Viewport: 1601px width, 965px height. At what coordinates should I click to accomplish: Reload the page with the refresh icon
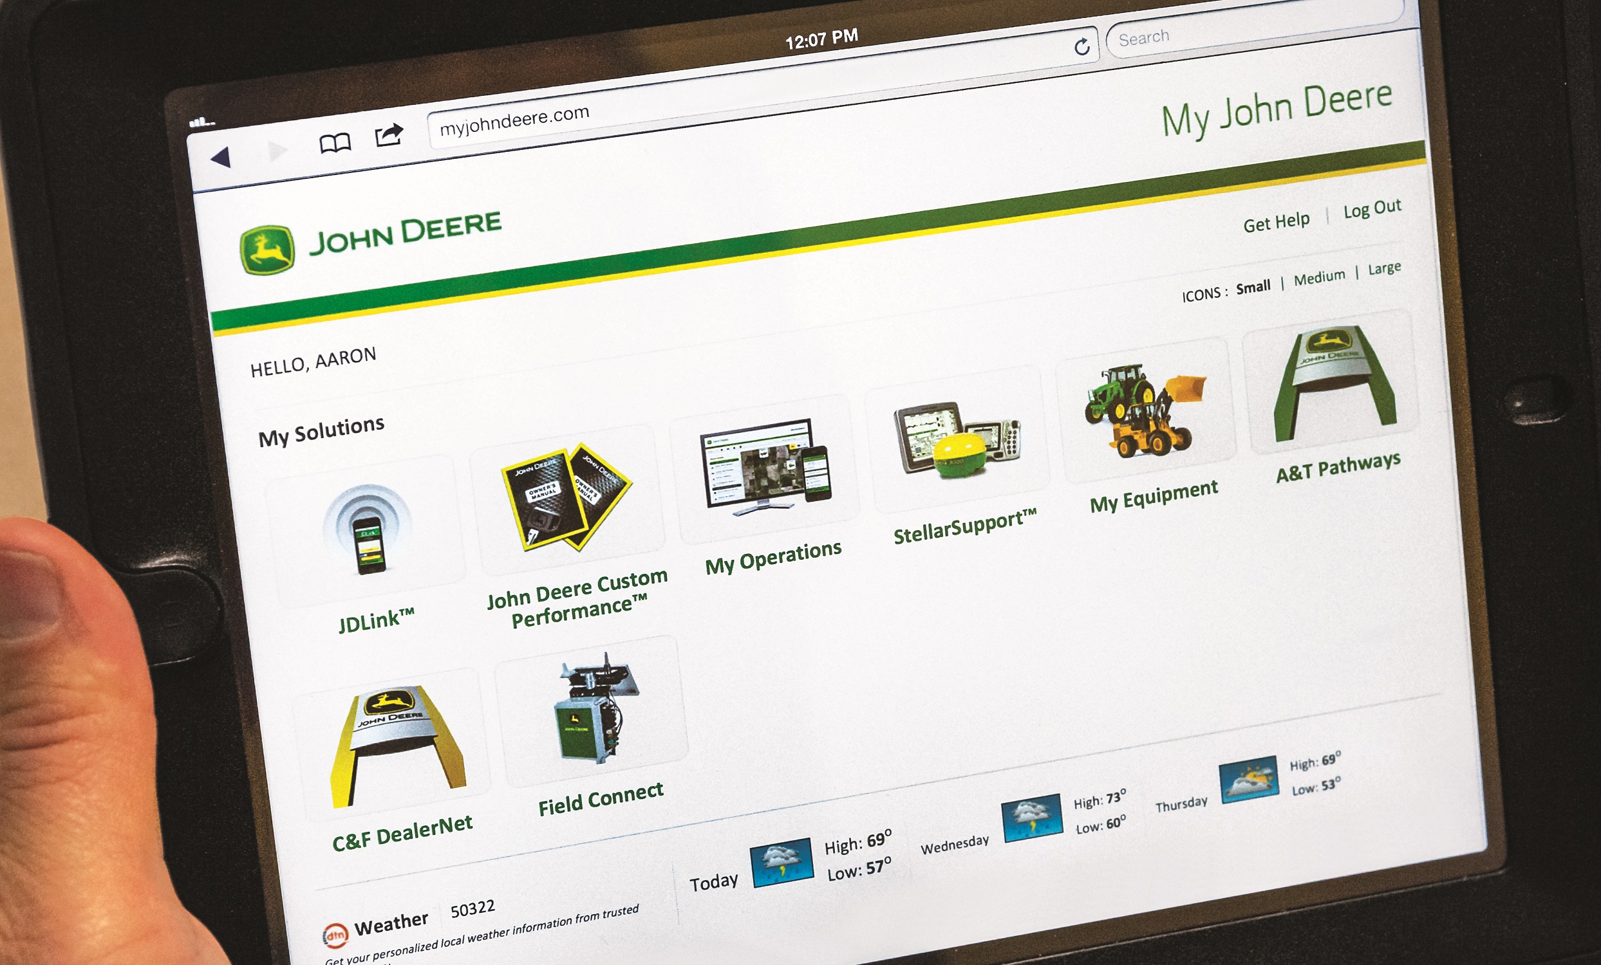(1082, 47)
